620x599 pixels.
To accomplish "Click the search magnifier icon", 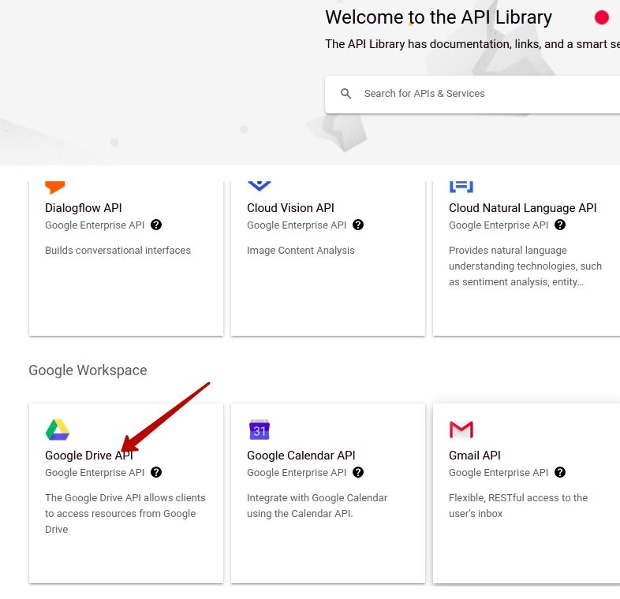I will click(345, 94).
